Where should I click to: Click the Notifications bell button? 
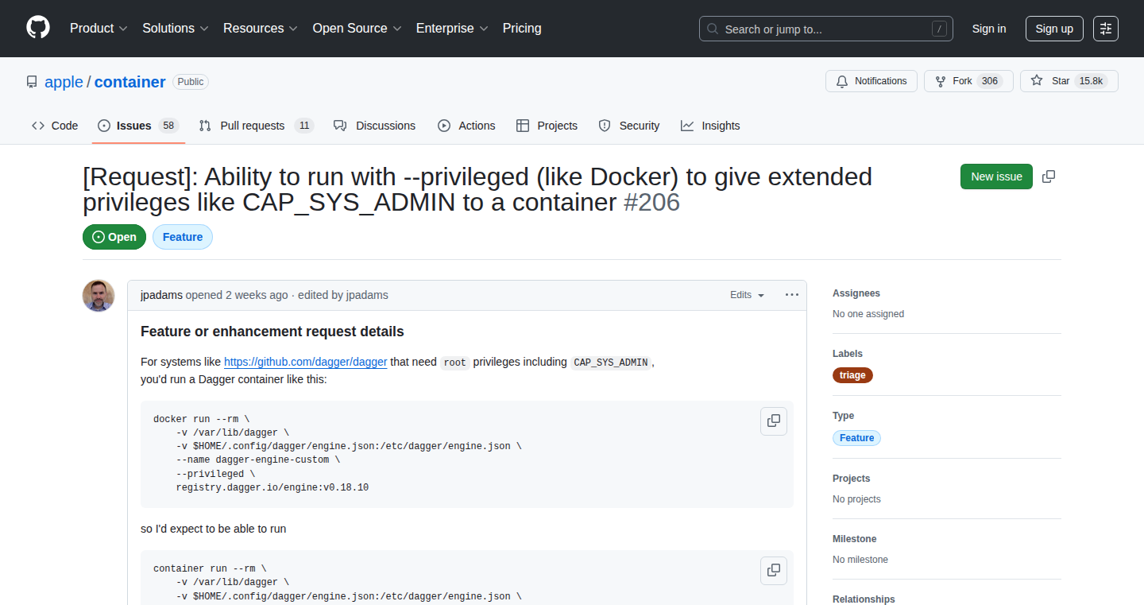pos(872,81)
